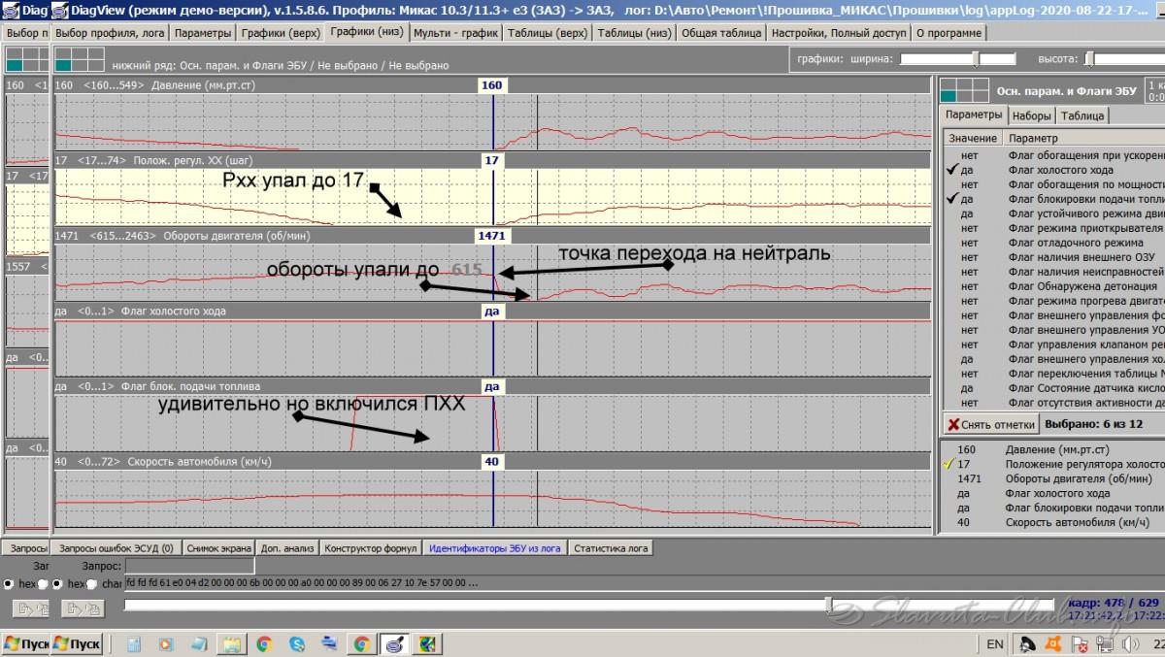Click the DiagView application title icon
Viewport: 1165px width, 657px height.
tap(60, 11)
